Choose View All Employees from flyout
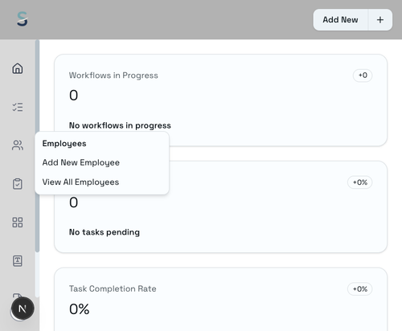Image resolution: width=402 pixels, height=331 pixels. pos(80,182)
